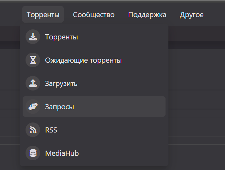The image size is (225, 170).
Task: Open the Ожидающие торренты menu entry
Action: 83,60
